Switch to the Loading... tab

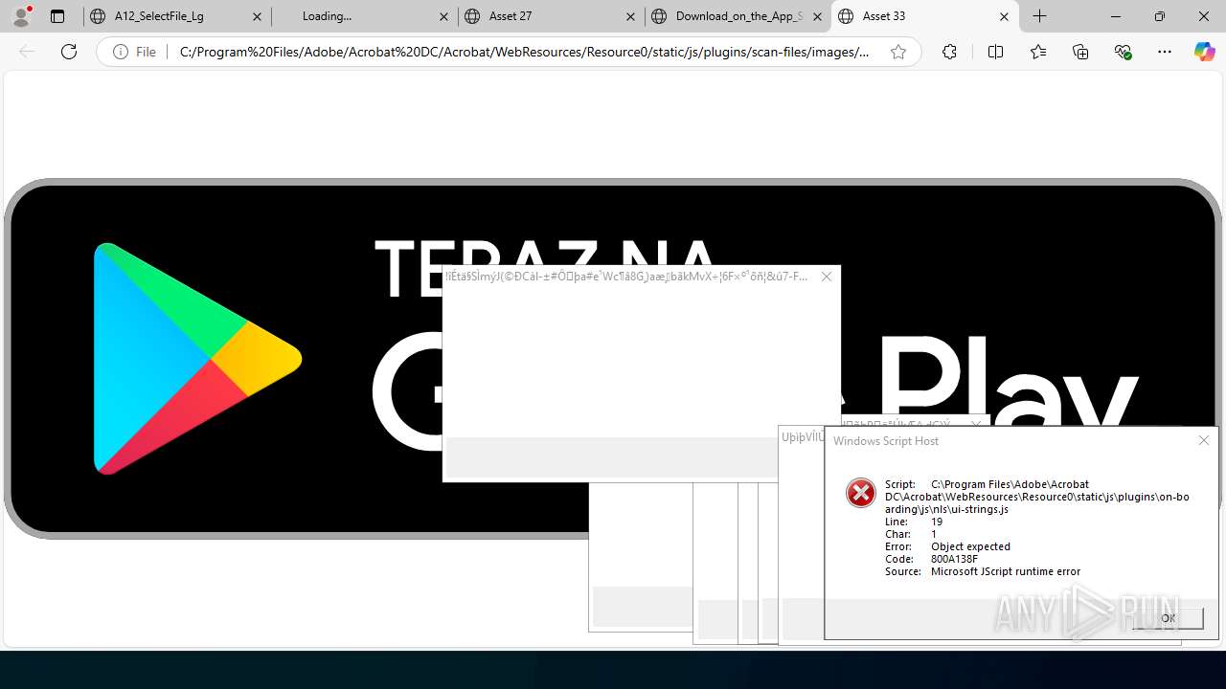[364, 16]
